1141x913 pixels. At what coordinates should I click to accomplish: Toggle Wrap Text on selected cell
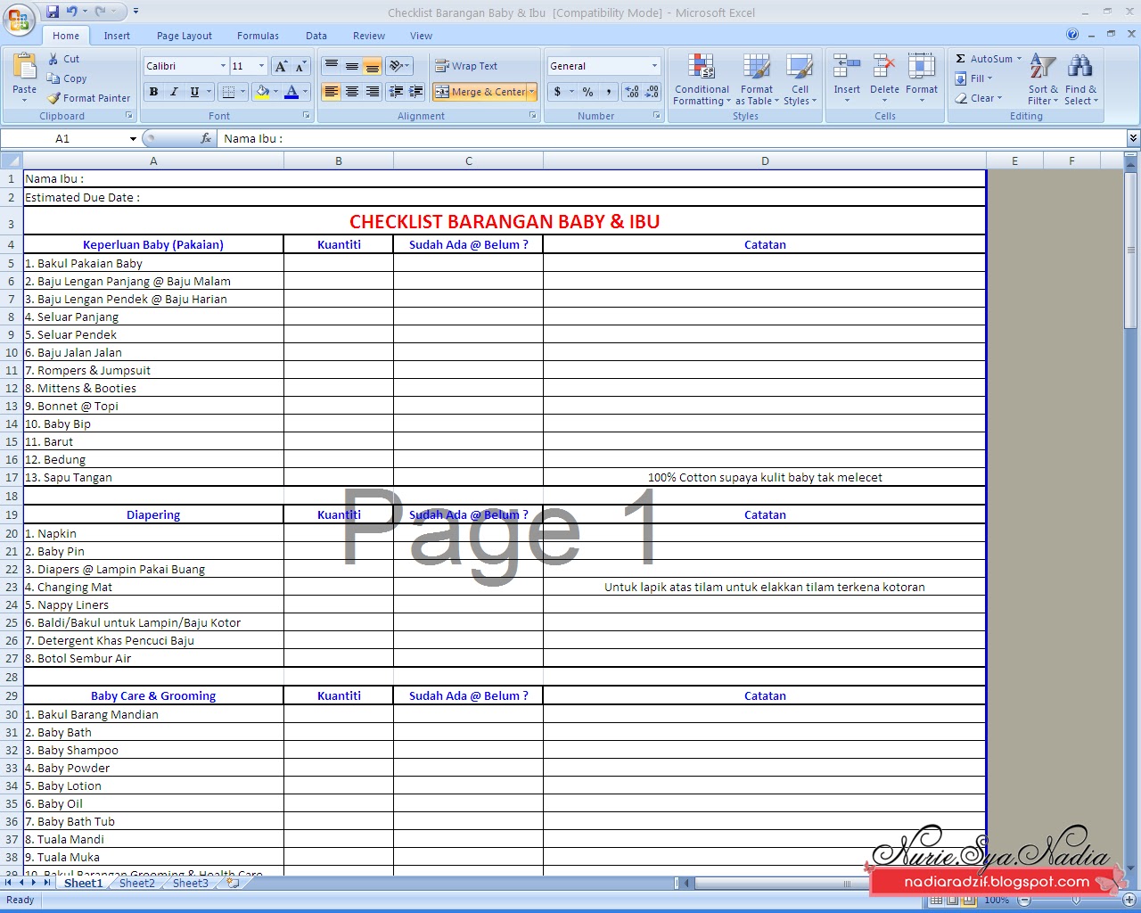click(x=465, y=66)
